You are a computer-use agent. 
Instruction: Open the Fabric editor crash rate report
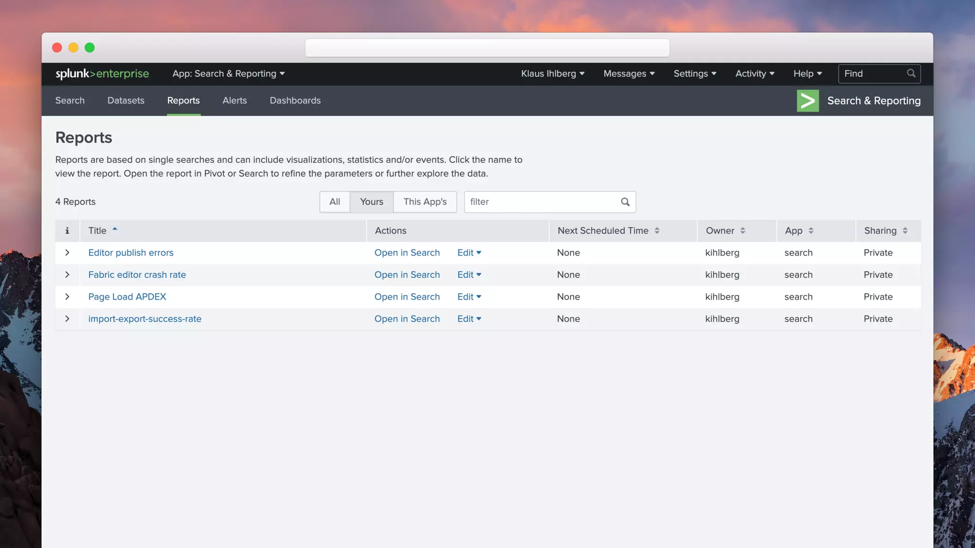(x=137, y=275)
